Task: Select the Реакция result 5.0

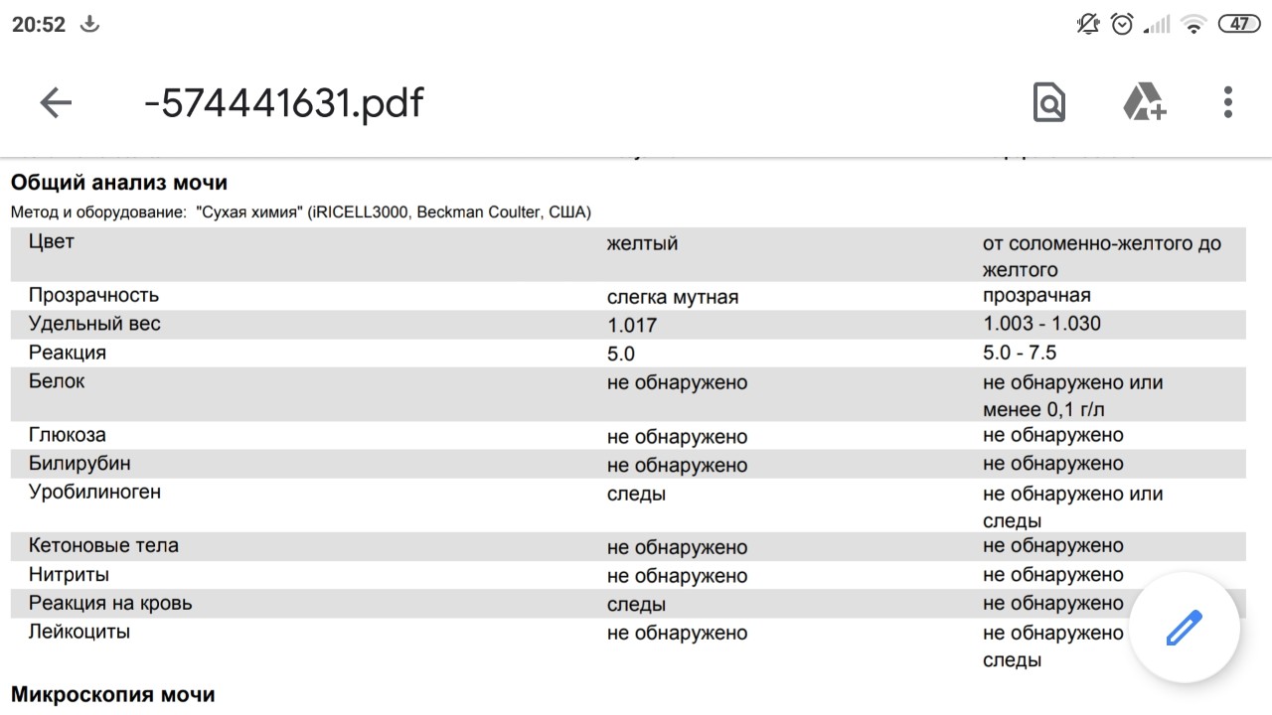Action: click(x=621, y=355)
